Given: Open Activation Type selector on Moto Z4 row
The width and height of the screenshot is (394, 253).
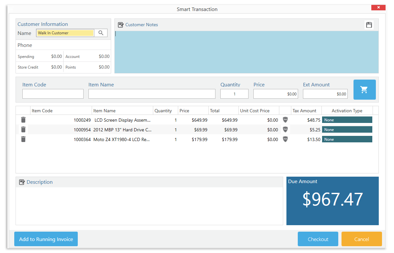Looking at the screenshot, I should coord(347,139).
